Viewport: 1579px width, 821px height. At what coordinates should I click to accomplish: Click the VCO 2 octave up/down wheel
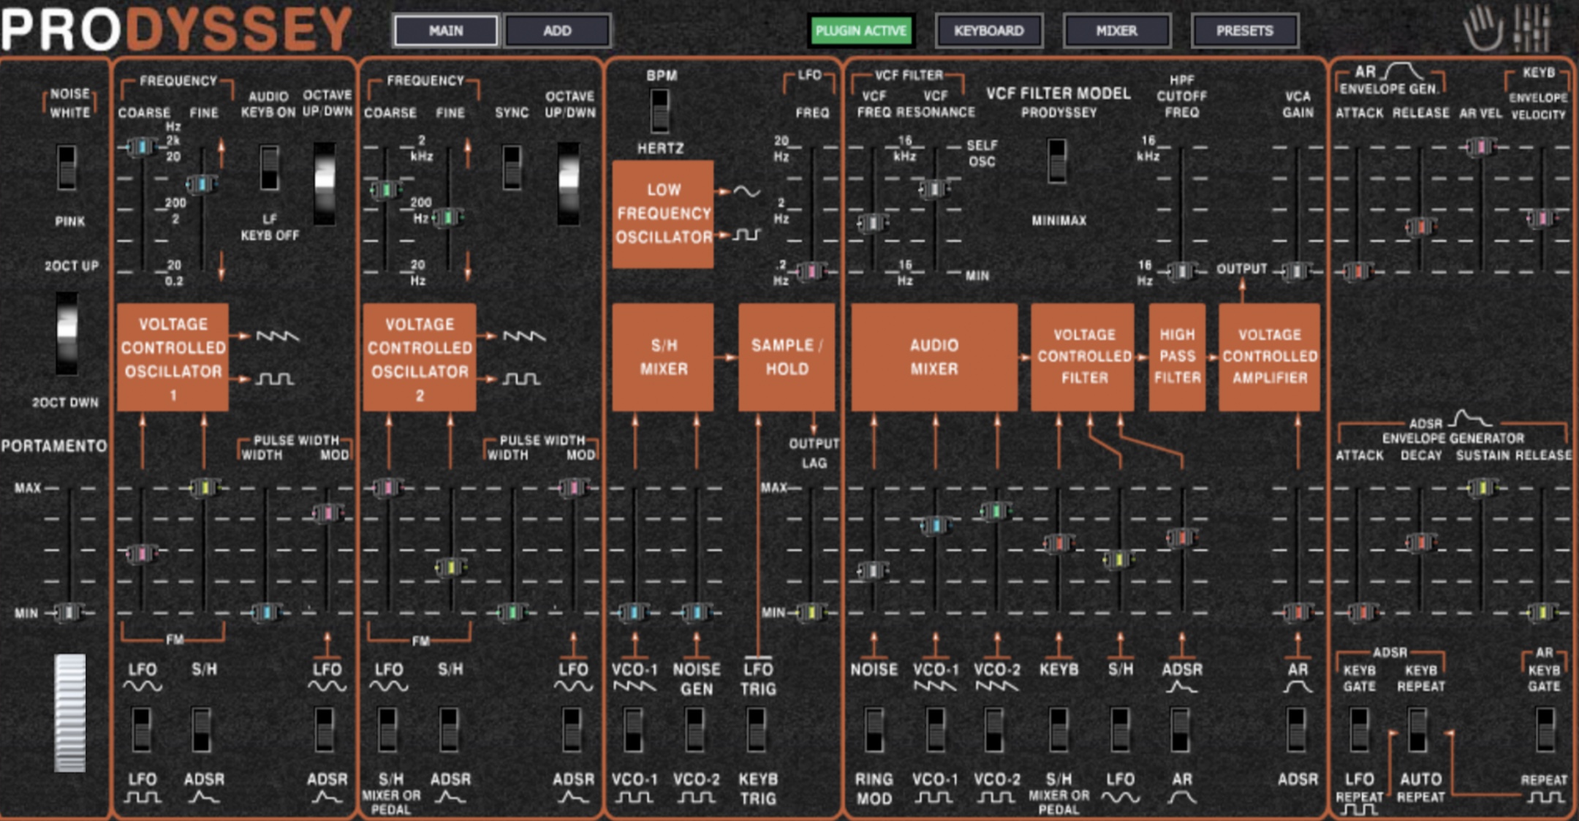(569, 183)
